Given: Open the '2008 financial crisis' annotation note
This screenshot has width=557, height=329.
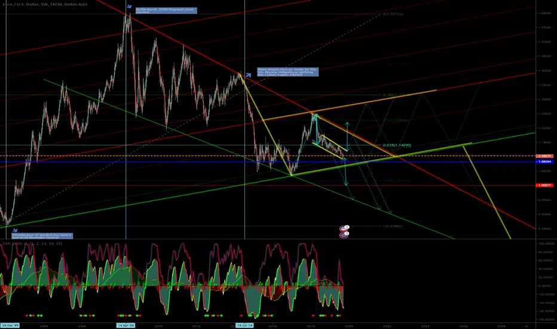Looking at the screenshot, I should [166, 11].
